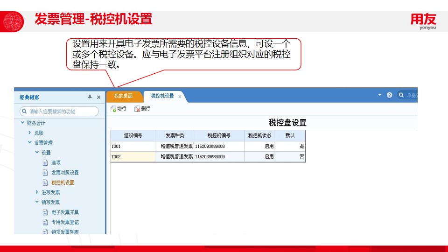Collapse the 销项发票 tree node
The height and width of the screenshot is (252, 448).
(37, 202)
